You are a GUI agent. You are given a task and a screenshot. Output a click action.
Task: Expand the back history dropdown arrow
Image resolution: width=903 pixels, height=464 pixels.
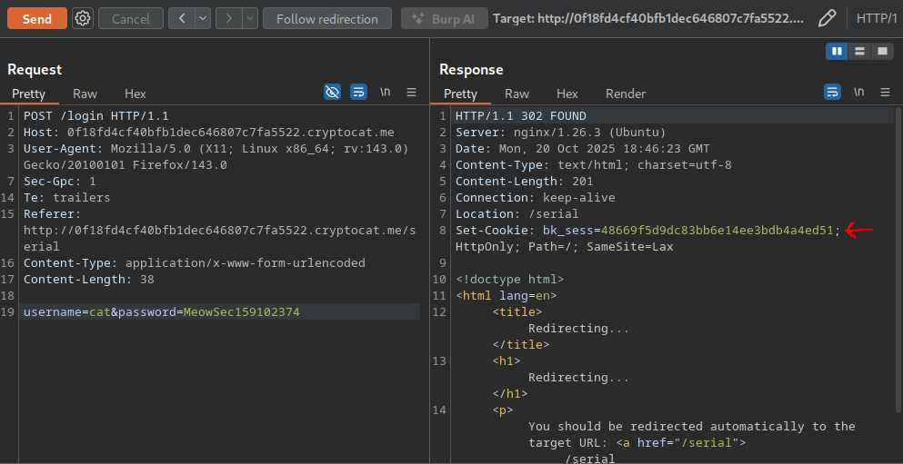(x=202, y=18)
